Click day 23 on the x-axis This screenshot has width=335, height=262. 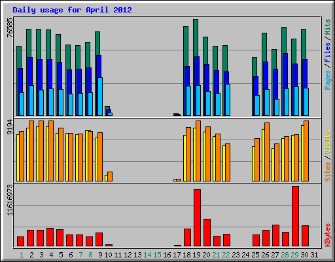(x=236, y=255)
